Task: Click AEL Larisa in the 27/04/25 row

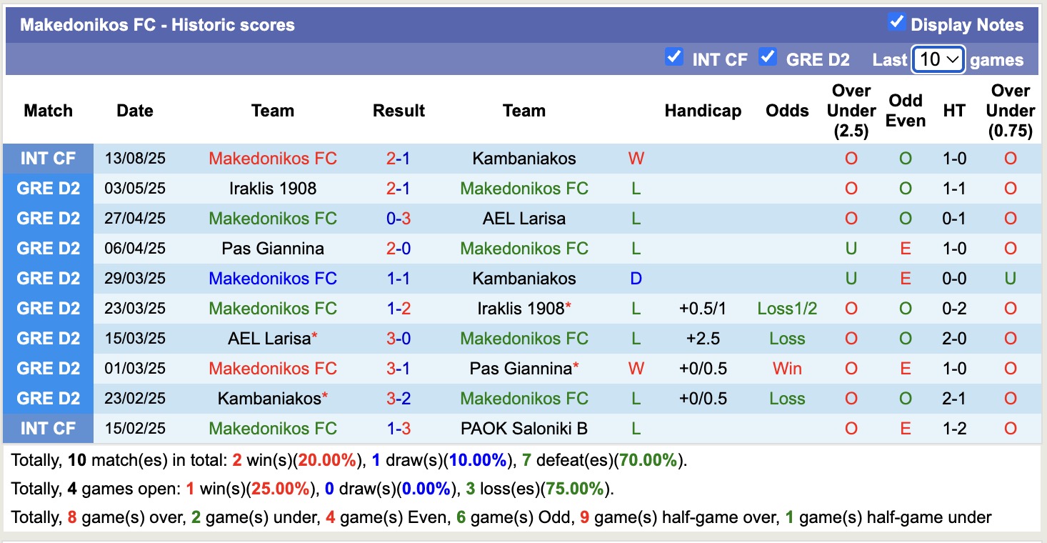Action: click(x=523, y=219)
